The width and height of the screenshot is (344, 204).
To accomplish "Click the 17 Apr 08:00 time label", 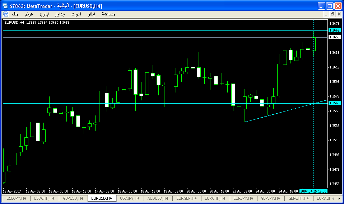I will pos(104,191).
